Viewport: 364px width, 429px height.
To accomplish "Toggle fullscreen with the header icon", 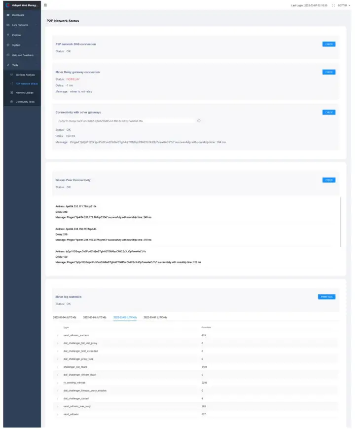I will (333, 5).
